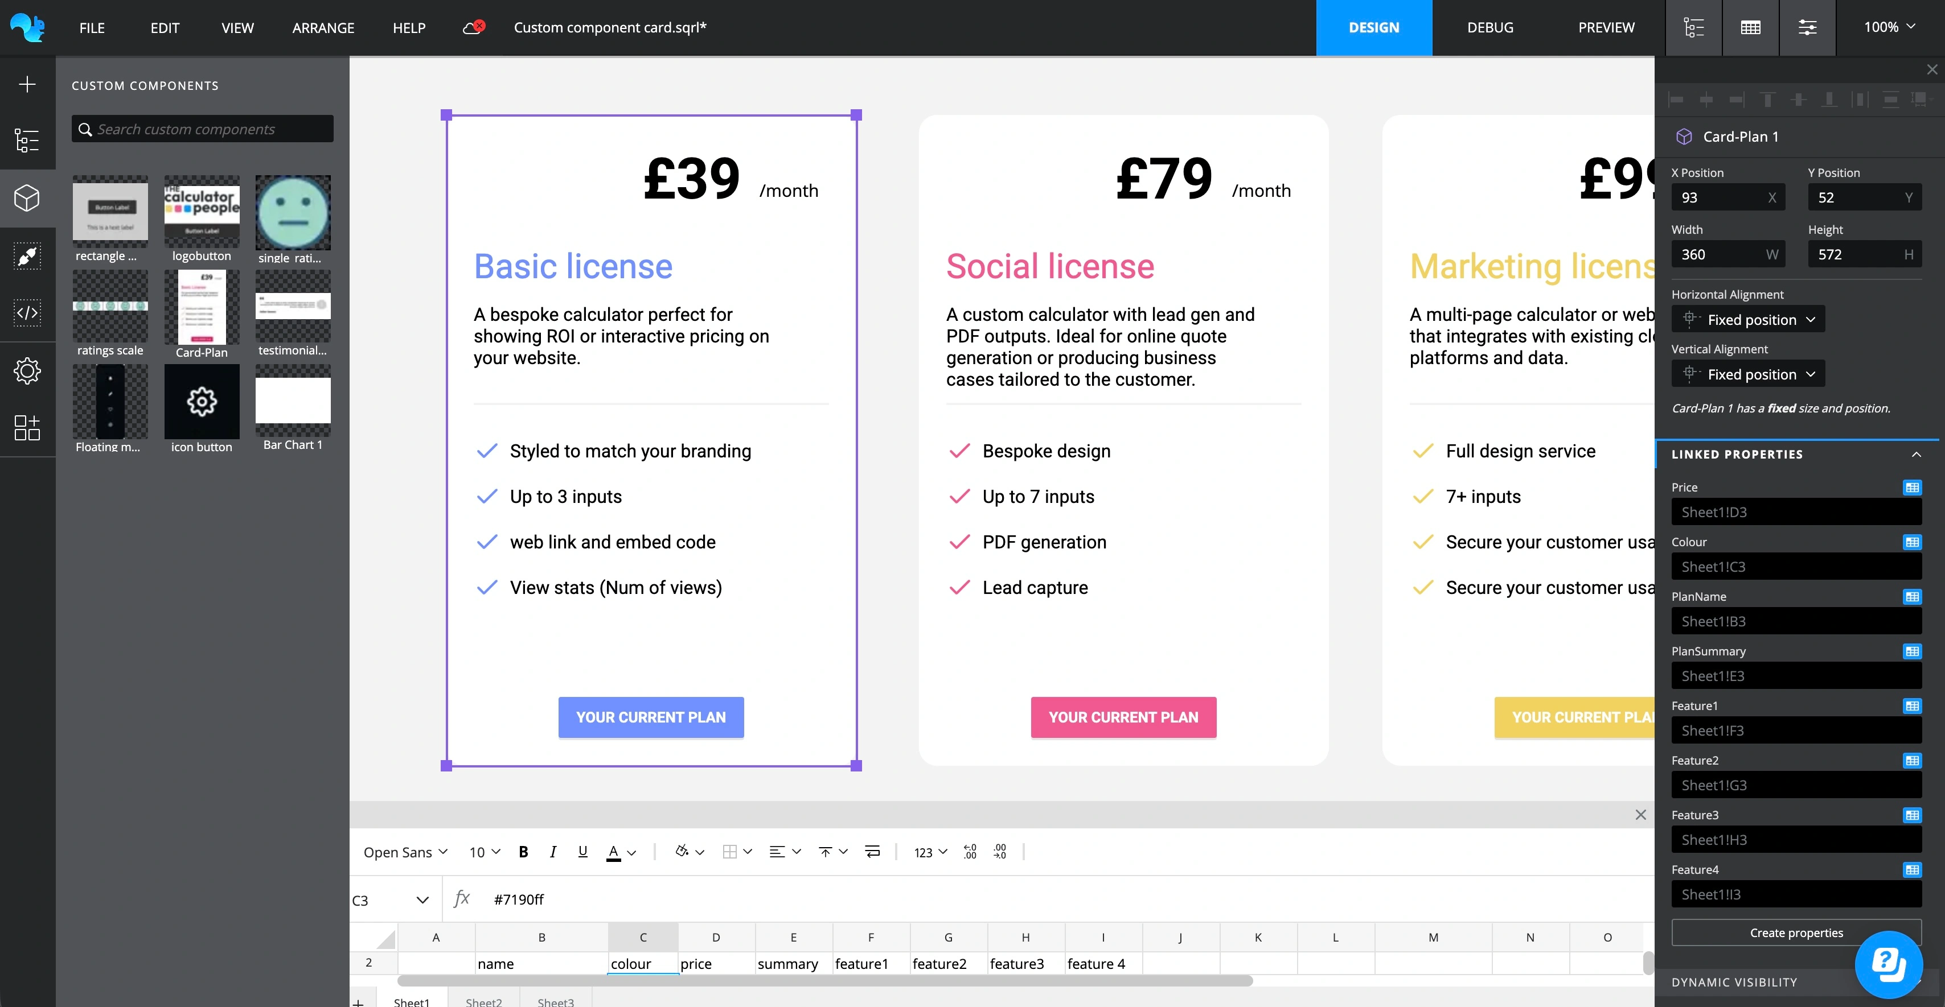Toggle the spreadsheet grid view icon

[x=1750, y=28]
